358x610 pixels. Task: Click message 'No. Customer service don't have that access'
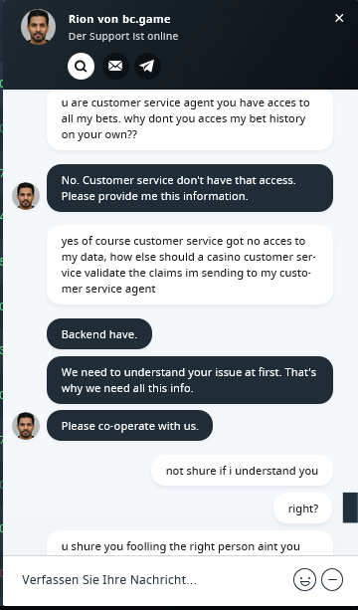tap(190, 188)
